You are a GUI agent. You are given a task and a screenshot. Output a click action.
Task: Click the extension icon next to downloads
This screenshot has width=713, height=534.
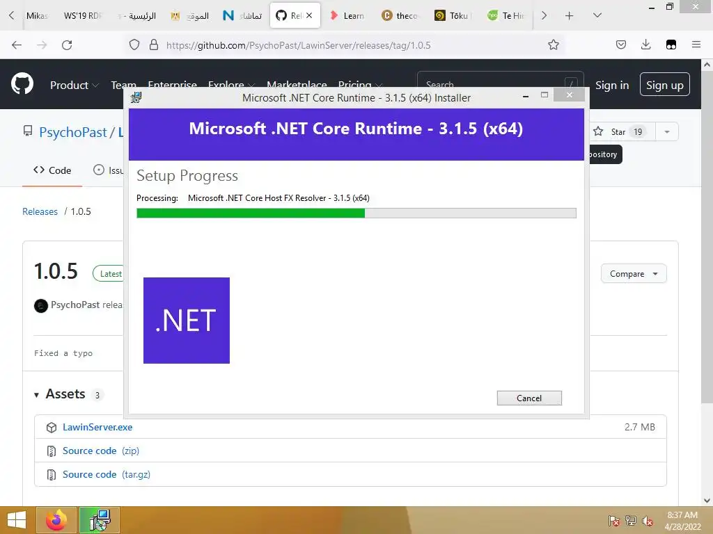point(671,44)
